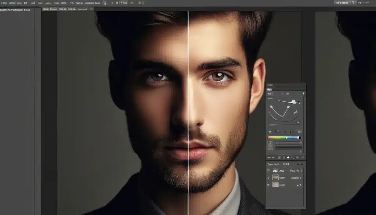Toggle visibility of the 'Afuc' layer
The image size is (376, 215).
(x=268, y=171)
